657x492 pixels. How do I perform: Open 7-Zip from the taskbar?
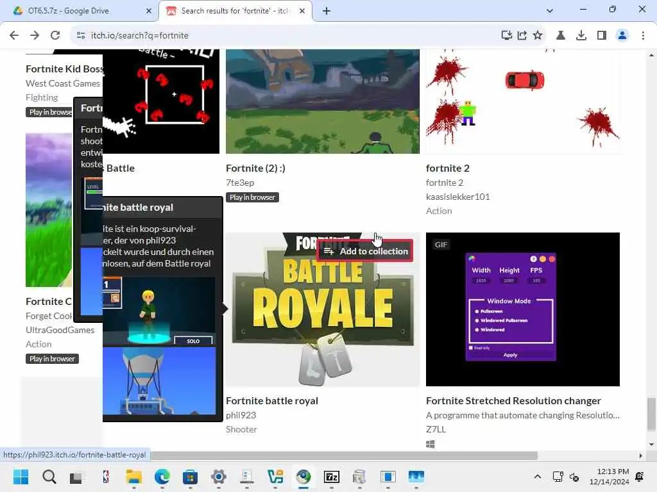pos(331,477)
